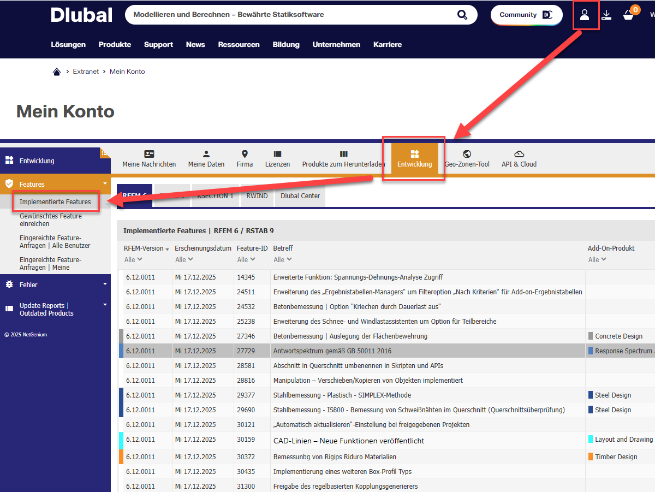655x492 pixels.
Task: Click the downloads icon next to the account
Action: click(607, 15)
